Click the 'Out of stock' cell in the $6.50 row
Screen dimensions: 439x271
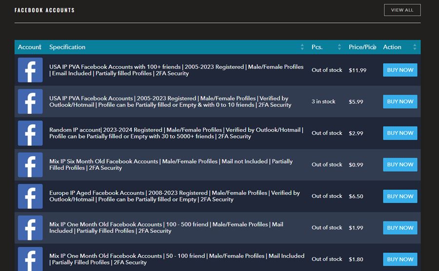[327, 196]
